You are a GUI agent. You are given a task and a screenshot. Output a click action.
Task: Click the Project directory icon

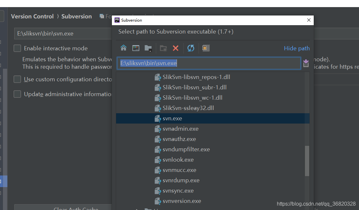tap(148, 48)
